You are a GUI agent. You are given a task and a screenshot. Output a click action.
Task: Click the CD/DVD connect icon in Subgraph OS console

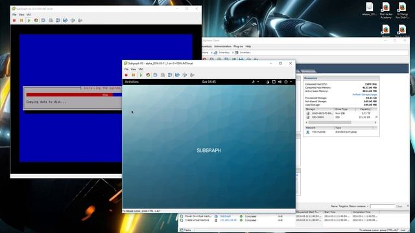[177, 75]
